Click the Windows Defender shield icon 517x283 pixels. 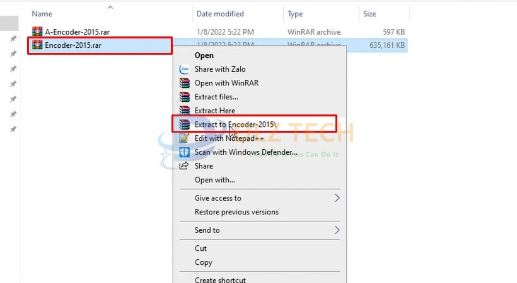[184, 152]
